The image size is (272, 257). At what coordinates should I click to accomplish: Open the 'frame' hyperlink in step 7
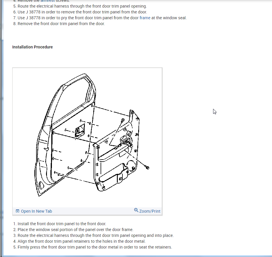pyautogui.click(x=145, y=18)
